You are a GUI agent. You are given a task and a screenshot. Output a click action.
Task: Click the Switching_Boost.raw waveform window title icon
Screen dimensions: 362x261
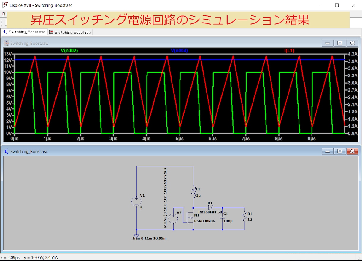(x=6, y=43)
